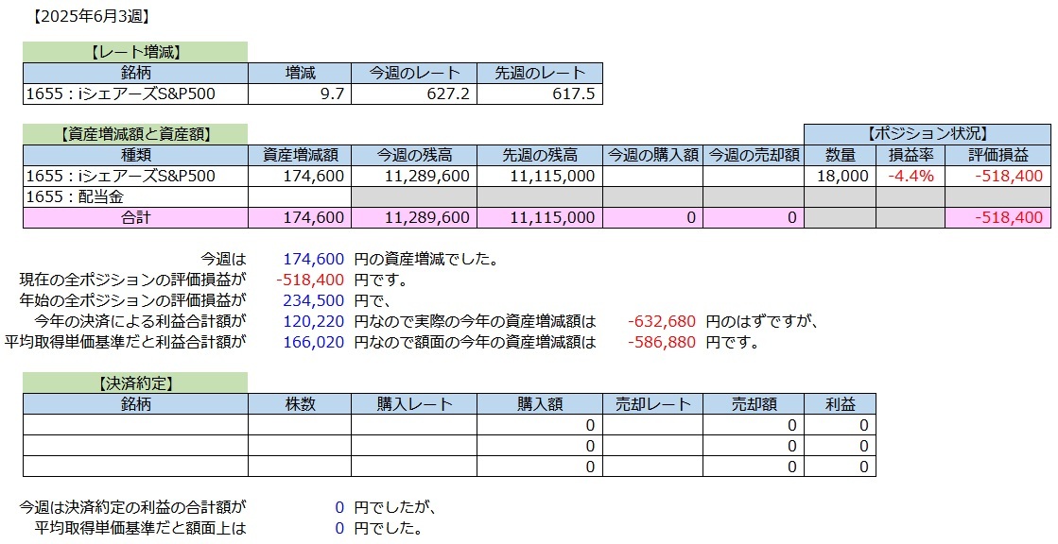
Task: Select the loss rate cell -4.4%
Action: tap(911, 176)
